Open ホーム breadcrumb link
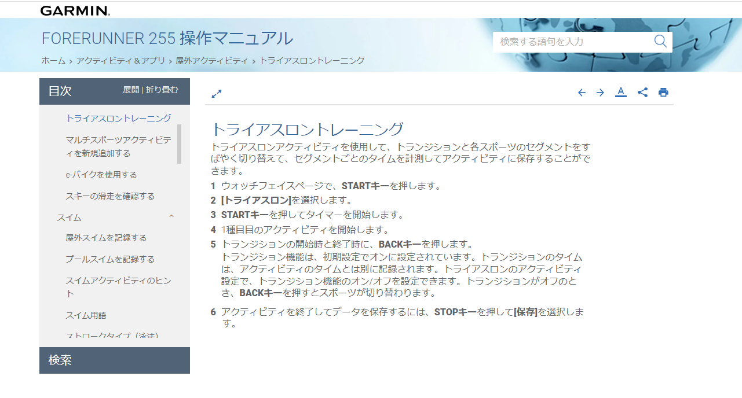Image resolution: width=742 pixels, height=398 pixels. [x=53, y=60]
